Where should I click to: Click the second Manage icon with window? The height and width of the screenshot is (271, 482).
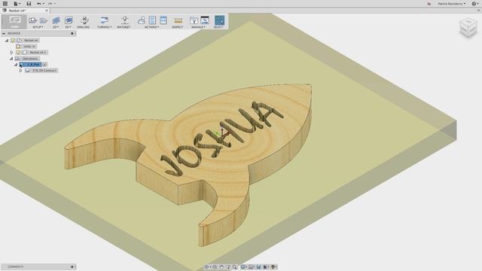[x=205, y=20]
